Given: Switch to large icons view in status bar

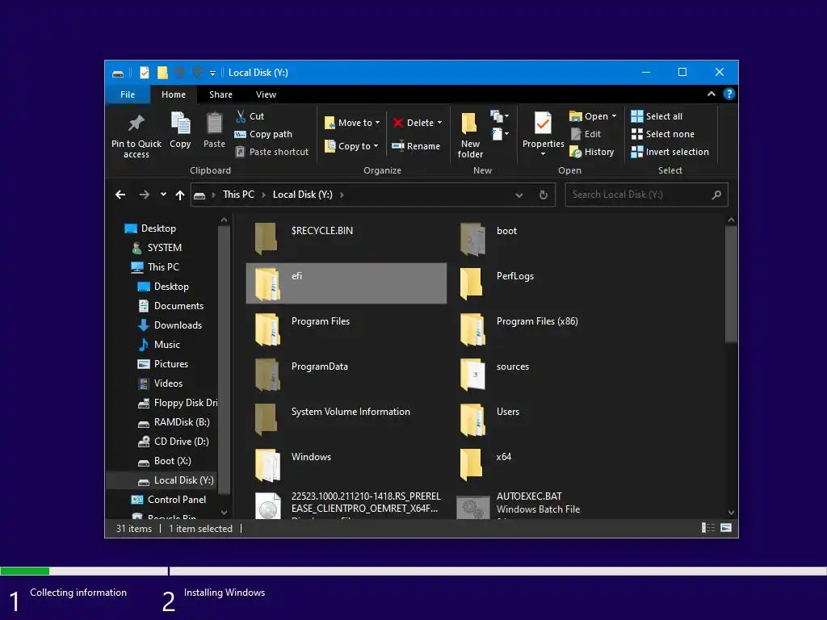Looking at the screenshot, I should pos(726,528).
